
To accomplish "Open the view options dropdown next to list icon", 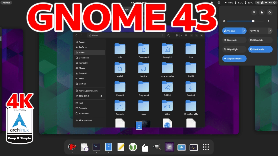I will click(x=180, y=35).
